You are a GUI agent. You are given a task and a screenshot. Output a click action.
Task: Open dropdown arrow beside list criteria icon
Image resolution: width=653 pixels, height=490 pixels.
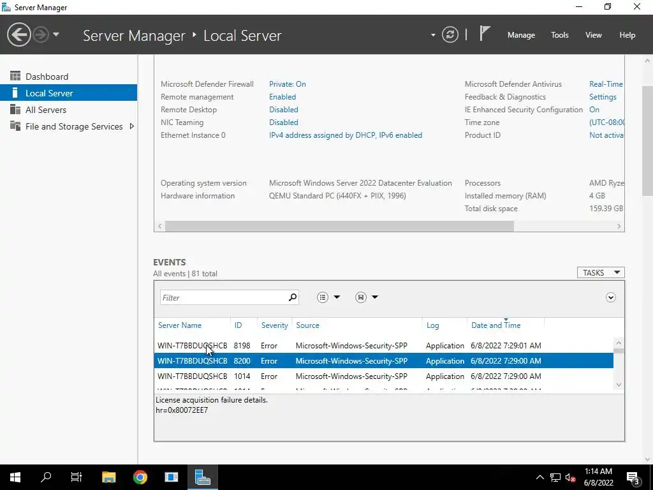[x=337, y=297]
